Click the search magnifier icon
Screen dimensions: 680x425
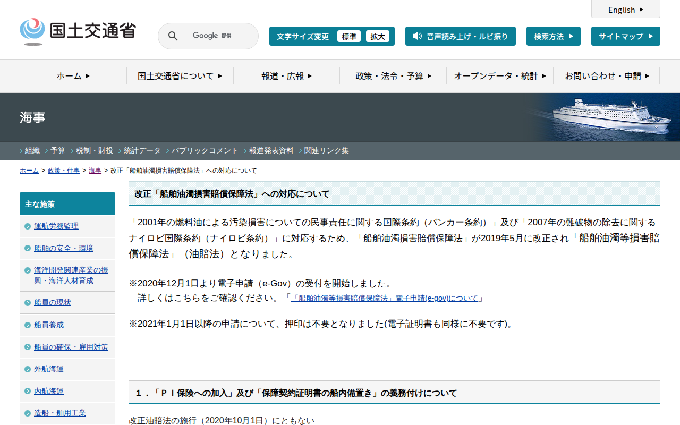tap(173, 36)
